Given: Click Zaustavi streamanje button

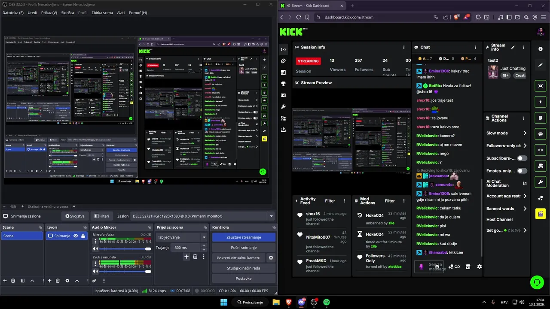Looking at the screenshot, I should pos(244,237).
